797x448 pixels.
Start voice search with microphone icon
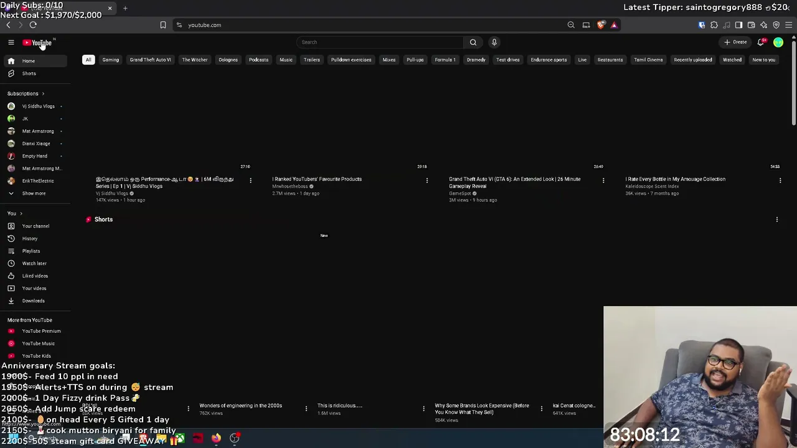494,42
